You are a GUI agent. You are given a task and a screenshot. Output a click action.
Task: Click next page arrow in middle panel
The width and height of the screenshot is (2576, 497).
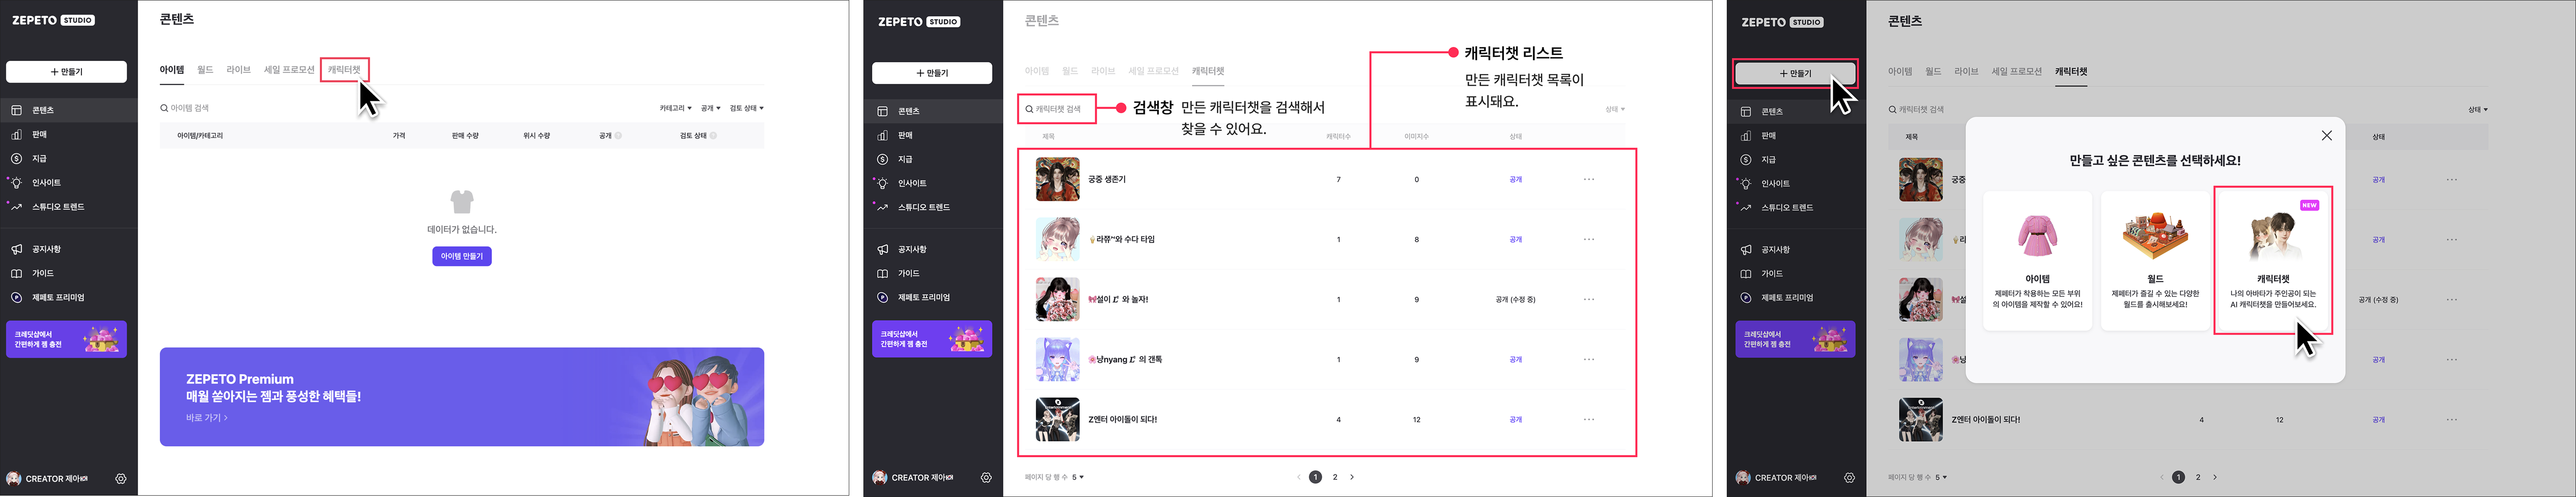tap(1352, 477)
